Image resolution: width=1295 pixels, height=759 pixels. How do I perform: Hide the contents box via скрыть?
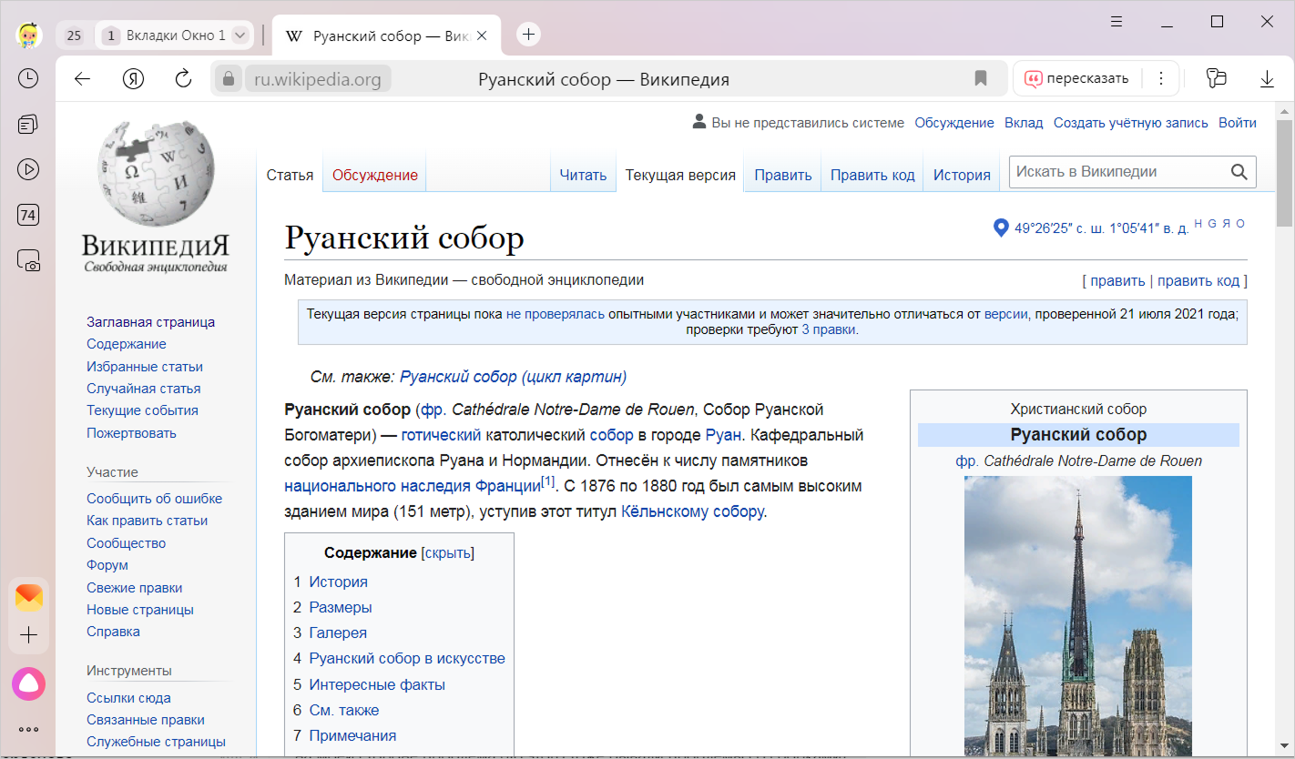(447, 552)
